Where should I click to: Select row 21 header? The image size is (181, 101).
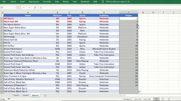pos(2,76)
